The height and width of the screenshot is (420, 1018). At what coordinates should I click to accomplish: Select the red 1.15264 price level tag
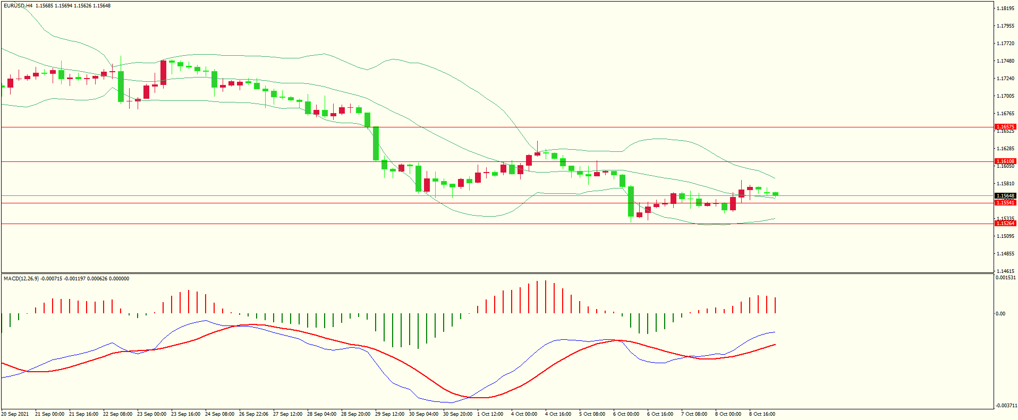point(1005,224)
